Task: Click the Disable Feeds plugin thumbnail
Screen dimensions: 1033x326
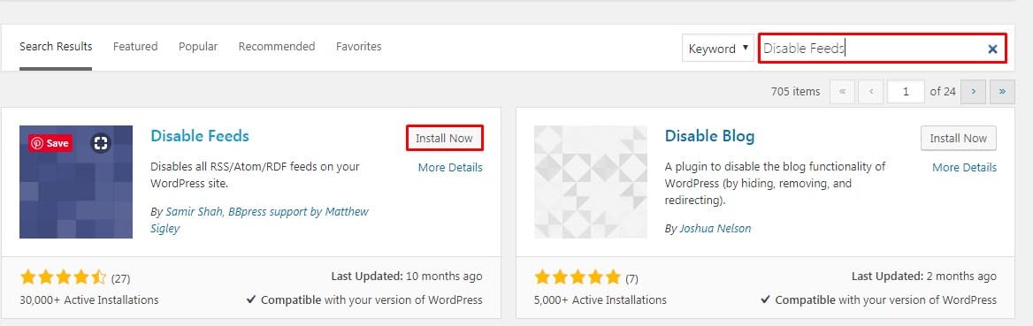Action: [76, 182]
